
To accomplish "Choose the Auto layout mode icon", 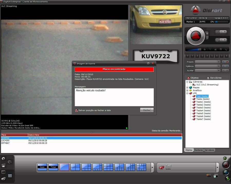I will tap(42, 167).
